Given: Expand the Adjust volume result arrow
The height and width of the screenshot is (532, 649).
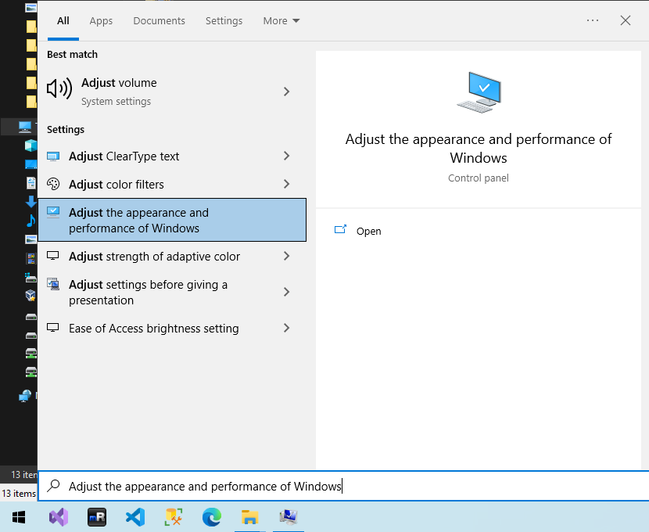Looking at the screenshot, I should pos(286,92).
